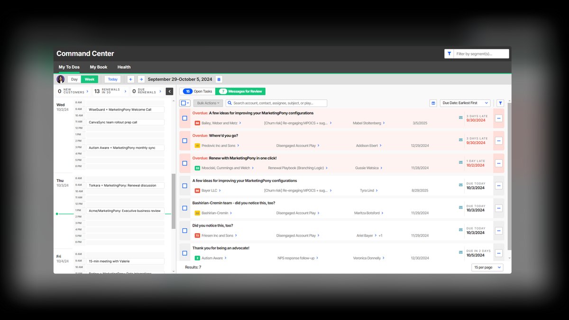Go to previous week with left arrow
569x320 pixels.
pyautogui.click(x=131, y=79)
